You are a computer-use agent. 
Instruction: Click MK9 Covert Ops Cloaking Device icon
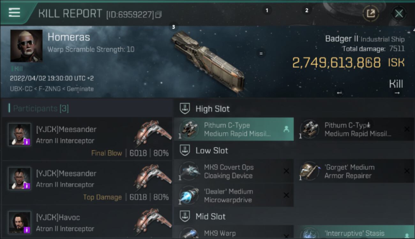tap(189, 171)
